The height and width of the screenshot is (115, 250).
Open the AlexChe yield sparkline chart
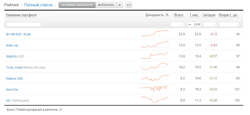pos(155,89)
